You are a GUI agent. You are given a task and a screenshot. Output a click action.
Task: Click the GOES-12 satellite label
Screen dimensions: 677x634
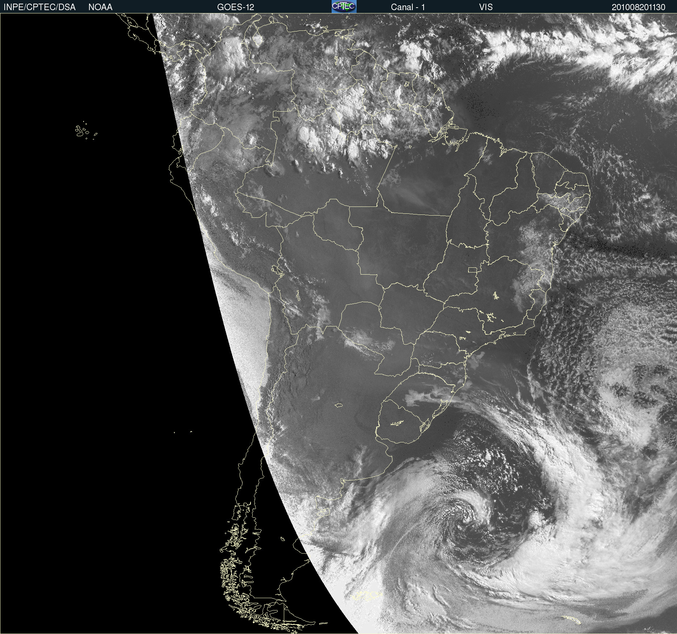coord(236,7)
